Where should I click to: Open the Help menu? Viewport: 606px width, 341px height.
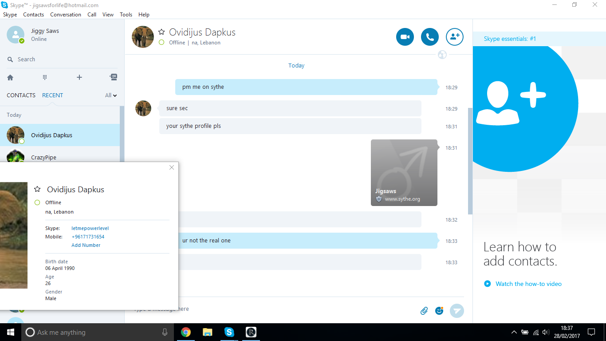pos(144,15)
